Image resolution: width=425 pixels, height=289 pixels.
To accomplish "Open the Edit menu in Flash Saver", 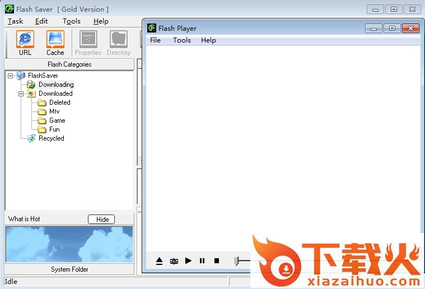I will [x=41, y=21].
